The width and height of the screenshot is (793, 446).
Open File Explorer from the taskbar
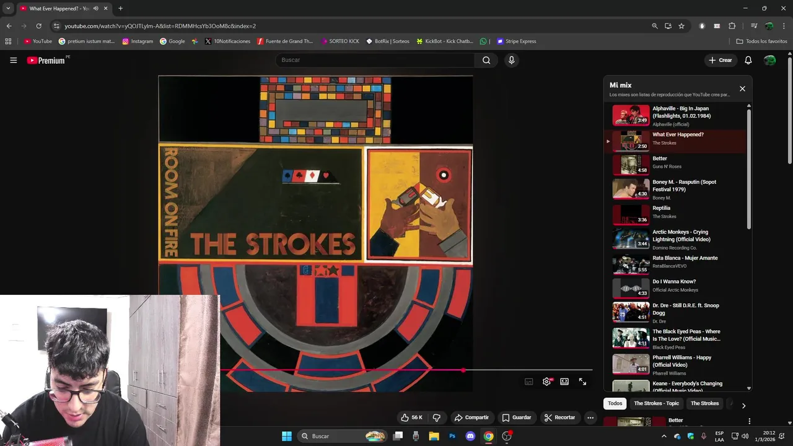[x=434, y=436]
